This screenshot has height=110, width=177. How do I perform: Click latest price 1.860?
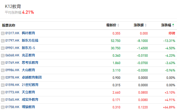(x=117, y=63)
